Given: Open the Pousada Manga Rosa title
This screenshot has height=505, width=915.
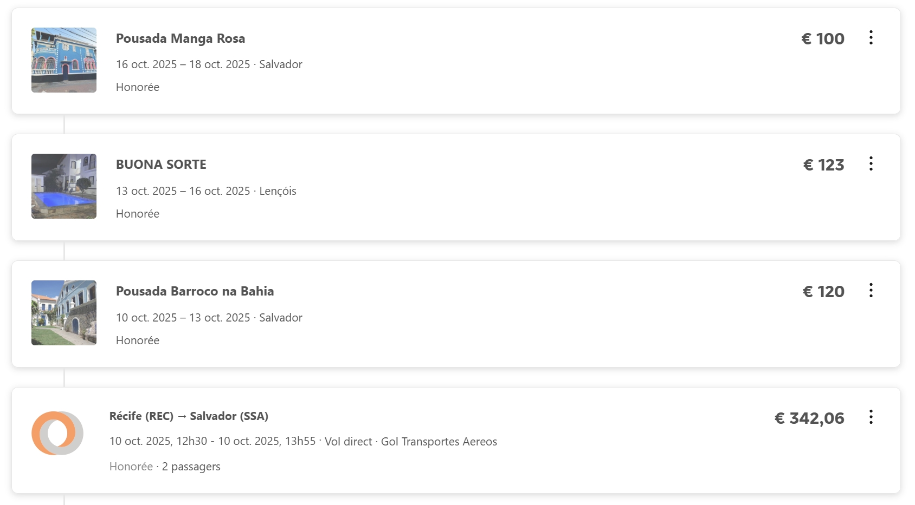Looking at the screenshot, I should (x=181, y=38).
